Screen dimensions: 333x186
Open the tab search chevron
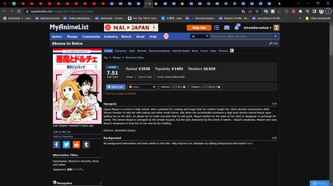(x=298, y=4)
